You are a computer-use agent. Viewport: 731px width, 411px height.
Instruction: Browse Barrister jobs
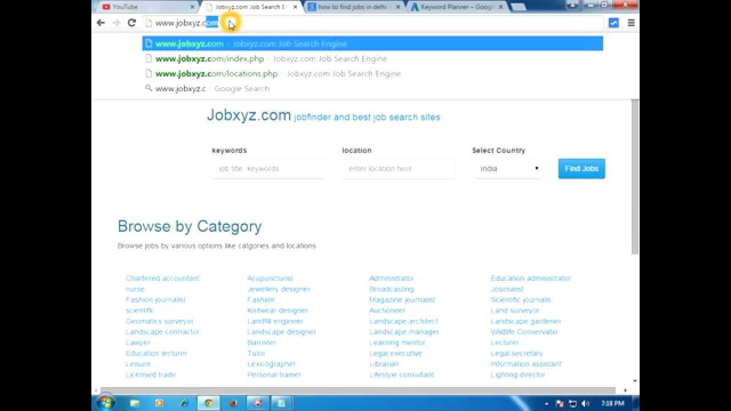[x=262, y=343]
